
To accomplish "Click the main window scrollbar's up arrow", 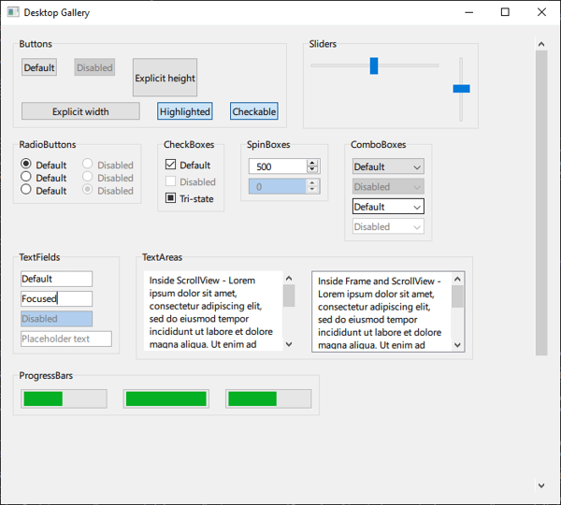I will [x=540, y=43].
